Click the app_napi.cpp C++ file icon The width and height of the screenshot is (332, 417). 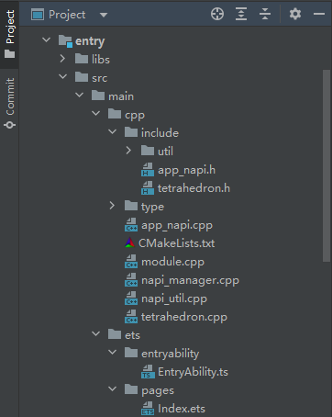(131, 224)
